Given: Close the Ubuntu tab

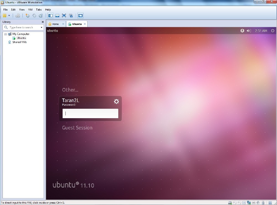Looking at the screenshot, I should click(x=85, y=24).
